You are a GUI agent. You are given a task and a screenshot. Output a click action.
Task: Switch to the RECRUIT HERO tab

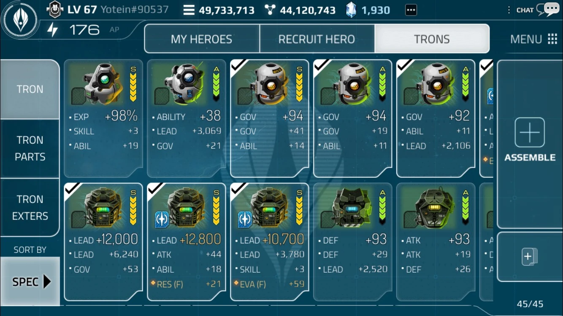point(317,39)
